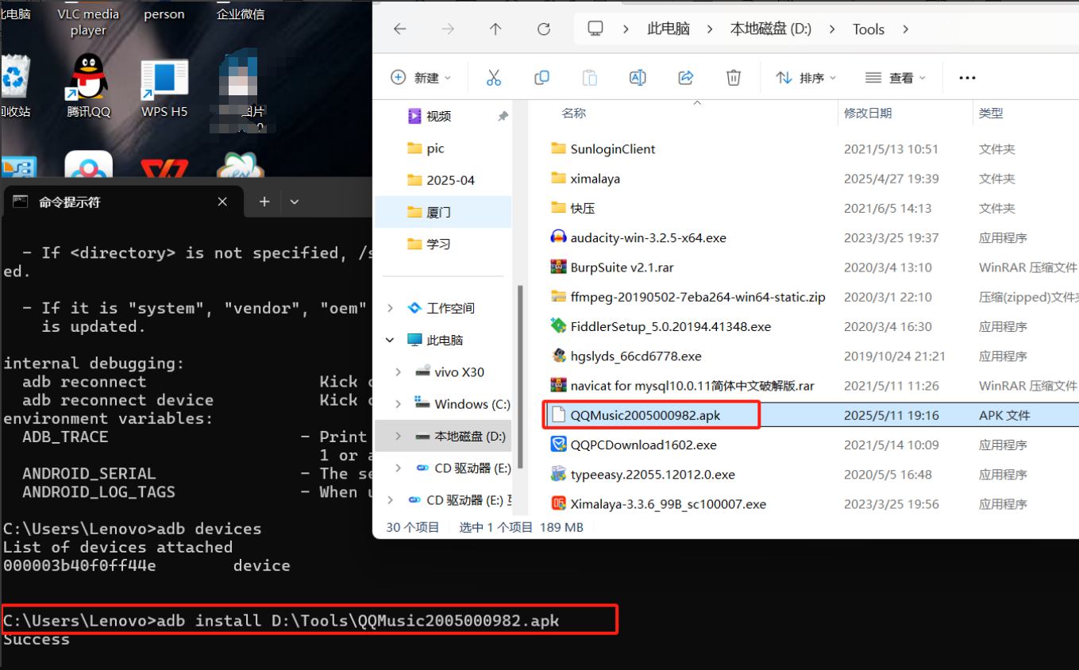Select the ximalaya folder
Viewport: 1079px width, 670px height.
tap(595, 179)
